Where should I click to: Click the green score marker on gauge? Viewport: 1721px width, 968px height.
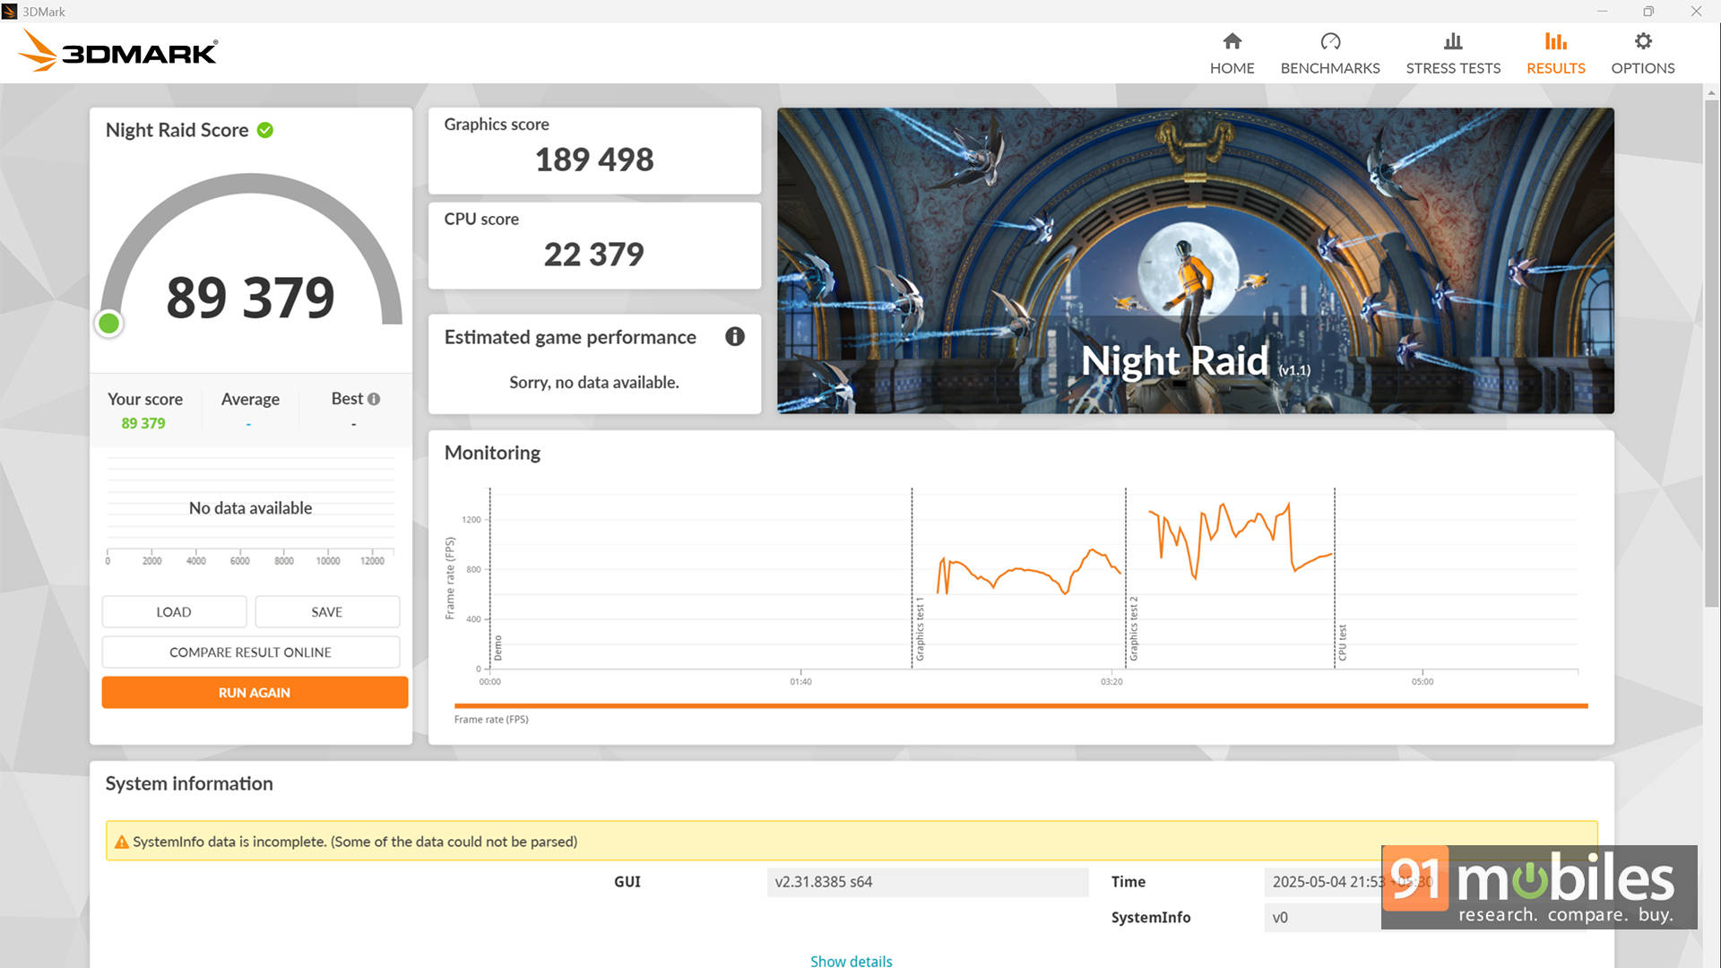[x=109, y=324]
